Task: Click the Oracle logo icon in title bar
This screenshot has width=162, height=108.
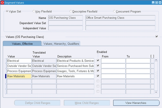Action: tap(2, 3)
